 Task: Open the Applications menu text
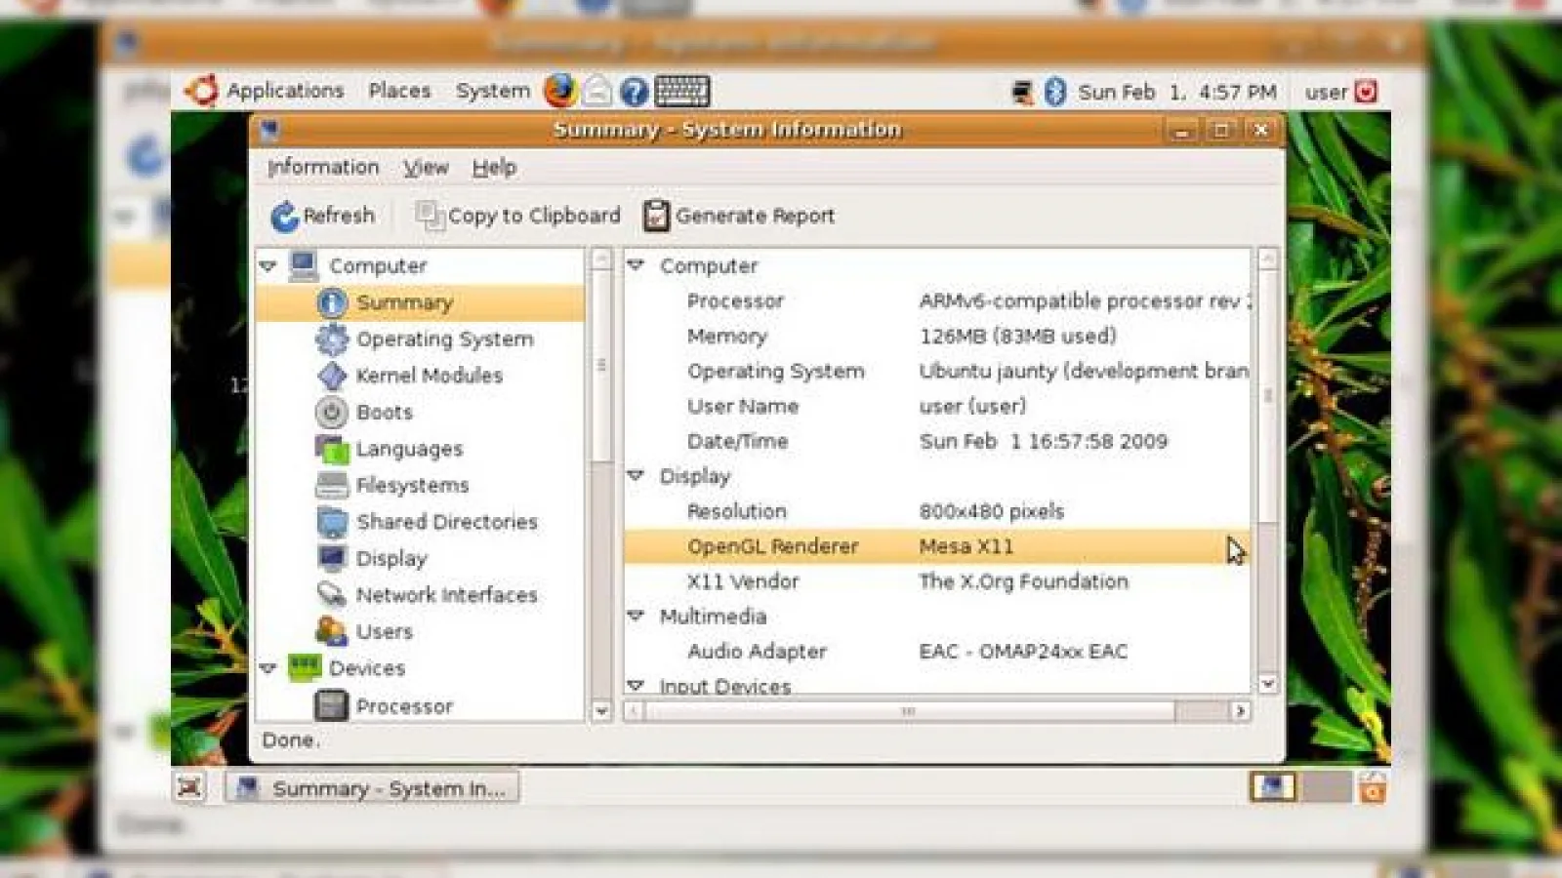[x=285, y=91]
